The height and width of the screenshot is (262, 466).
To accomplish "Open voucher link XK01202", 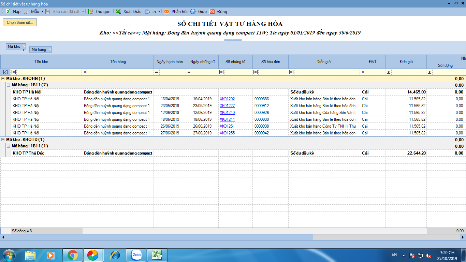I will click(227, 99).
